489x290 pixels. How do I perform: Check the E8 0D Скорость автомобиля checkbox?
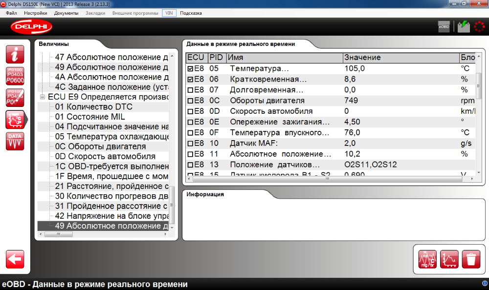(190, 111)
